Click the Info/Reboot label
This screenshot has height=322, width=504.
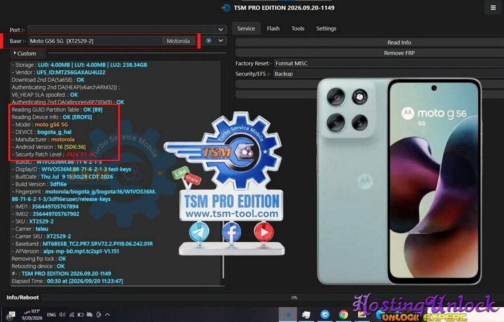coord(23,298)
